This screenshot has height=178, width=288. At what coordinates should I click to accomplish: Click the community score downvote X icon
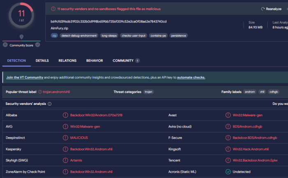5,45
